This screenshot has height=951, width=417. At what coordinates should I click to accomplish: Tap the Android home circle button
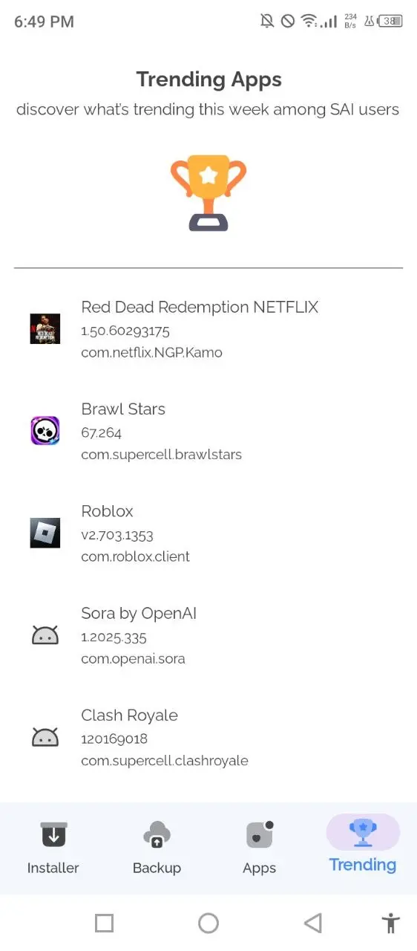pyautogui.click(x=208, y=923)
